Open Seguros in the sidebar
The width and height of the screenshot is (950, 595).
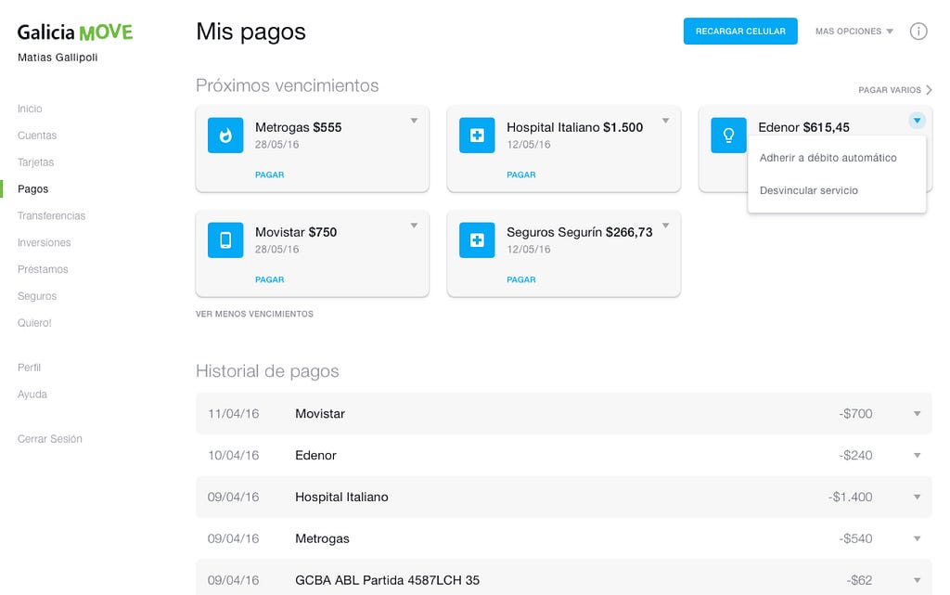click(x=37, y=296)
